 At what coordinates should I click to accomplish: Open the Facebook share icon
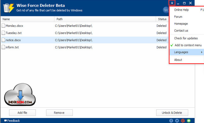coord(171,121)
